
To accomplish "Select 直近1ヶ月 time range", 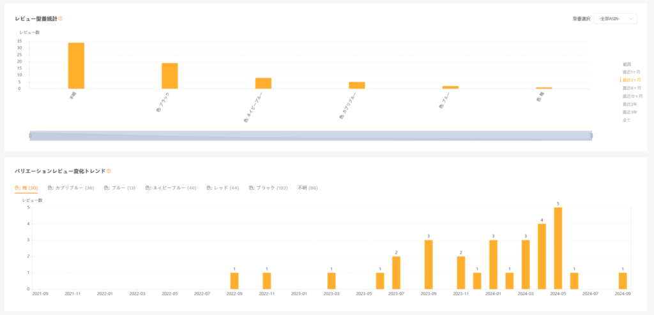I will [x=632, y=72].
